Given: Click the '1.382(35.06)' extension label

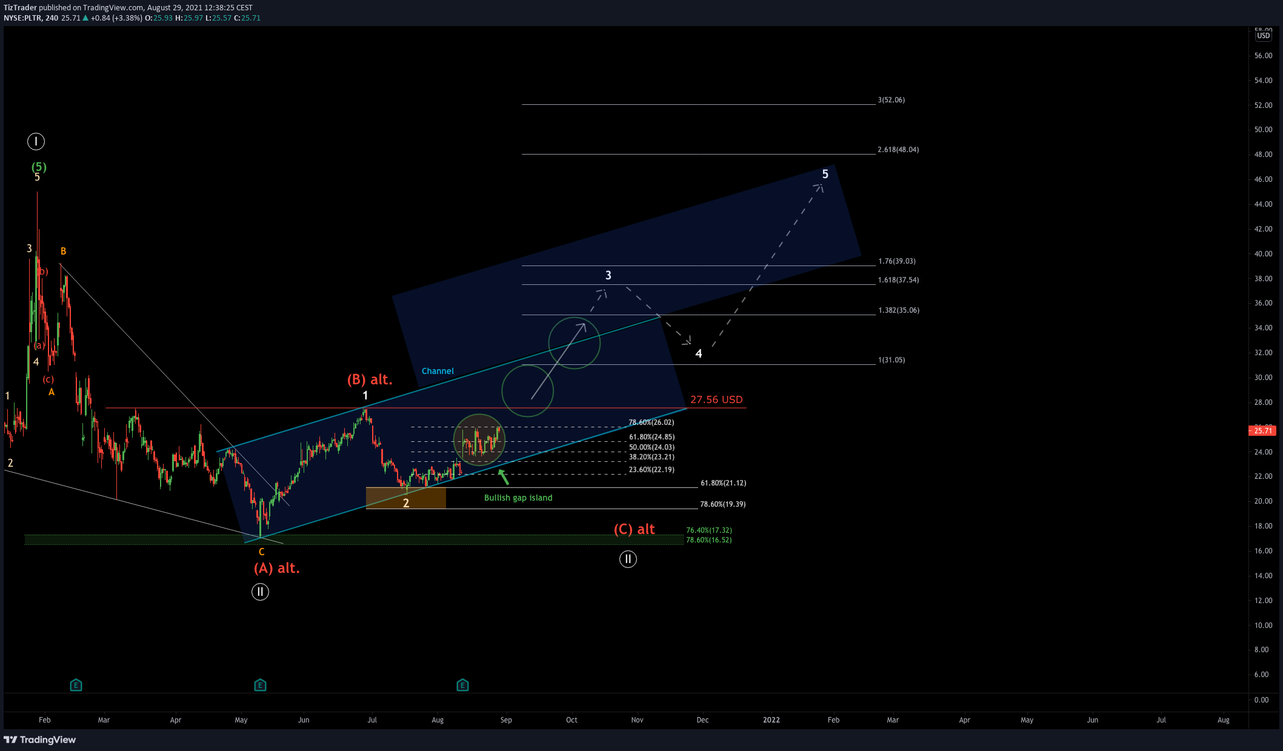Looking at the screenshot, I should (898, 310).
